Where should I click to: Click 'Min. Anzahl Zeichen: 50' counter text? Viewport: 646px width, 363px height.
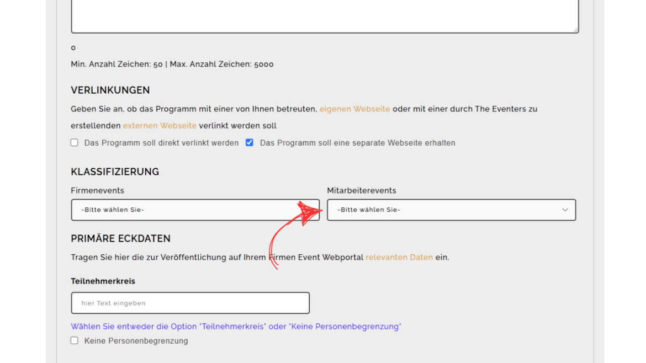117,64
